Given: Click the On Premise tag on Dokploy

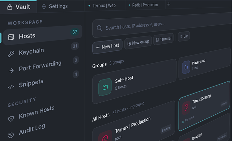Looking at the screenshot, I should [222, 137].
